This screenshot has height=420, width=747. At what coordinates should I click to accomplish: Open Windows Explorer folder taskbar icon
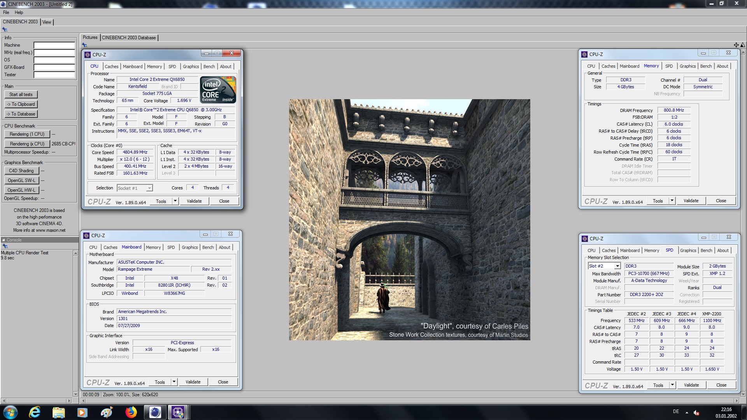click(58, 412)
